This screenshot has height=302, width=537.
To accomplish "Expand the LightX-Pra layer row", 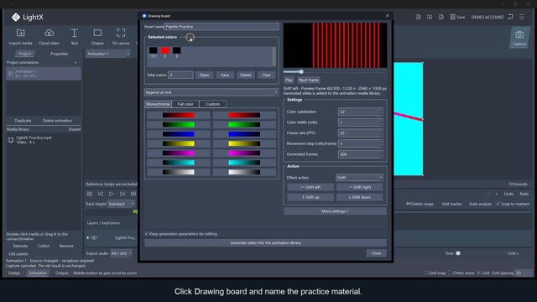I will click(87, 237).
